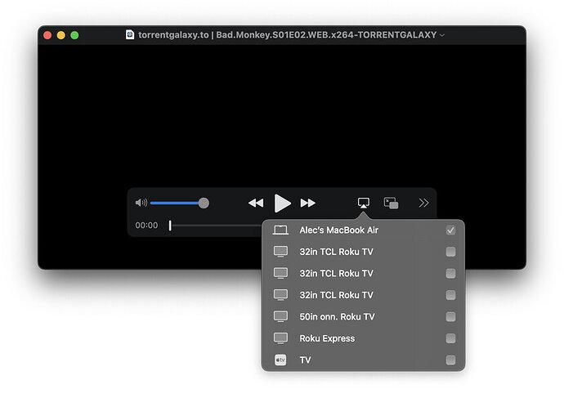Tick the Apple TV checkbox

click(x=450, y=360)
